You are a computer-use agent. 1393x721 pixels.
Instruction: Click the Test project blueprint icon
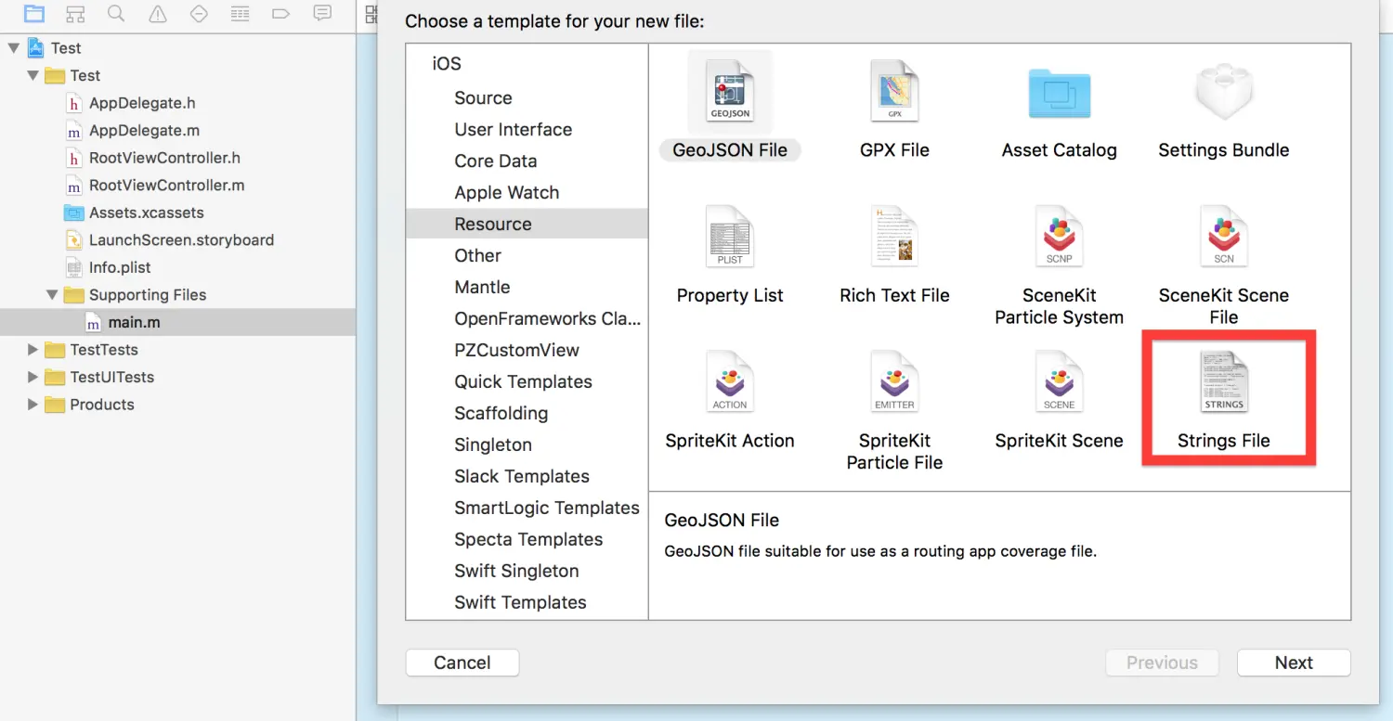pos(36,47)
